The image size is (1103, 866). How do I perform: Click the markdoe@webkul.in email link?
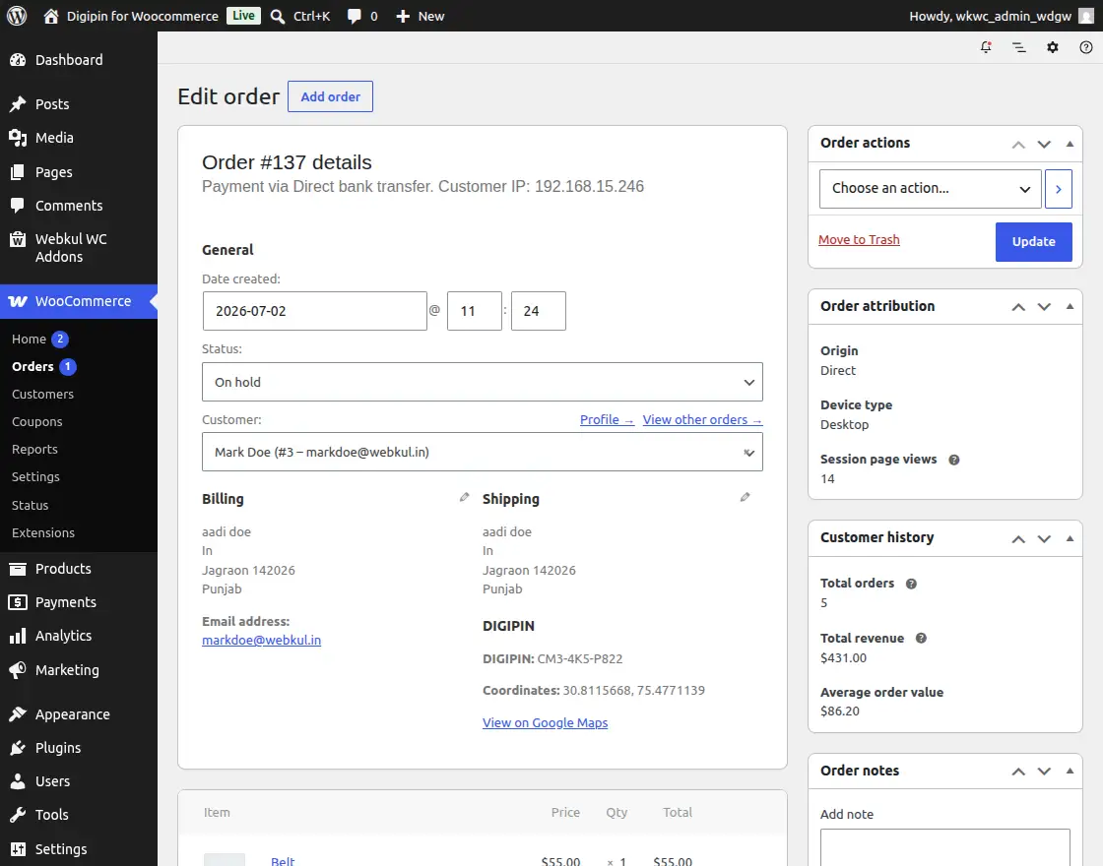(x=261, y=641)
